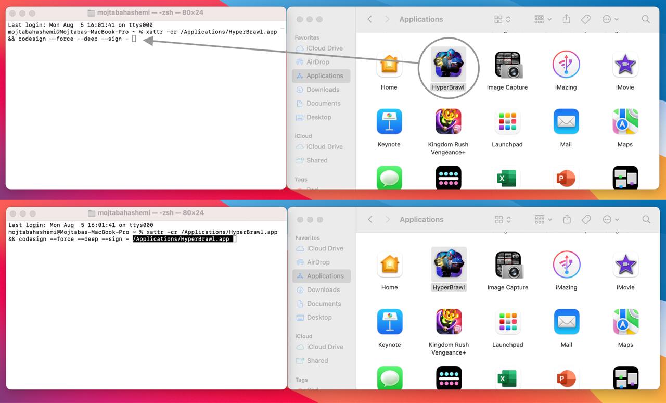Select Kingdom Rush Vengeance+ in lower Finder
666x403 pixels.
point(449,322)
